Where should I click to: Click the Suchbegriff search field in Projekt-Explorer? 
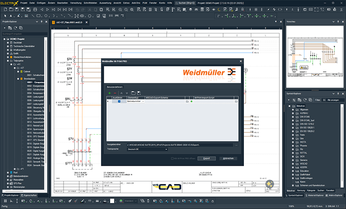(25, 34)
